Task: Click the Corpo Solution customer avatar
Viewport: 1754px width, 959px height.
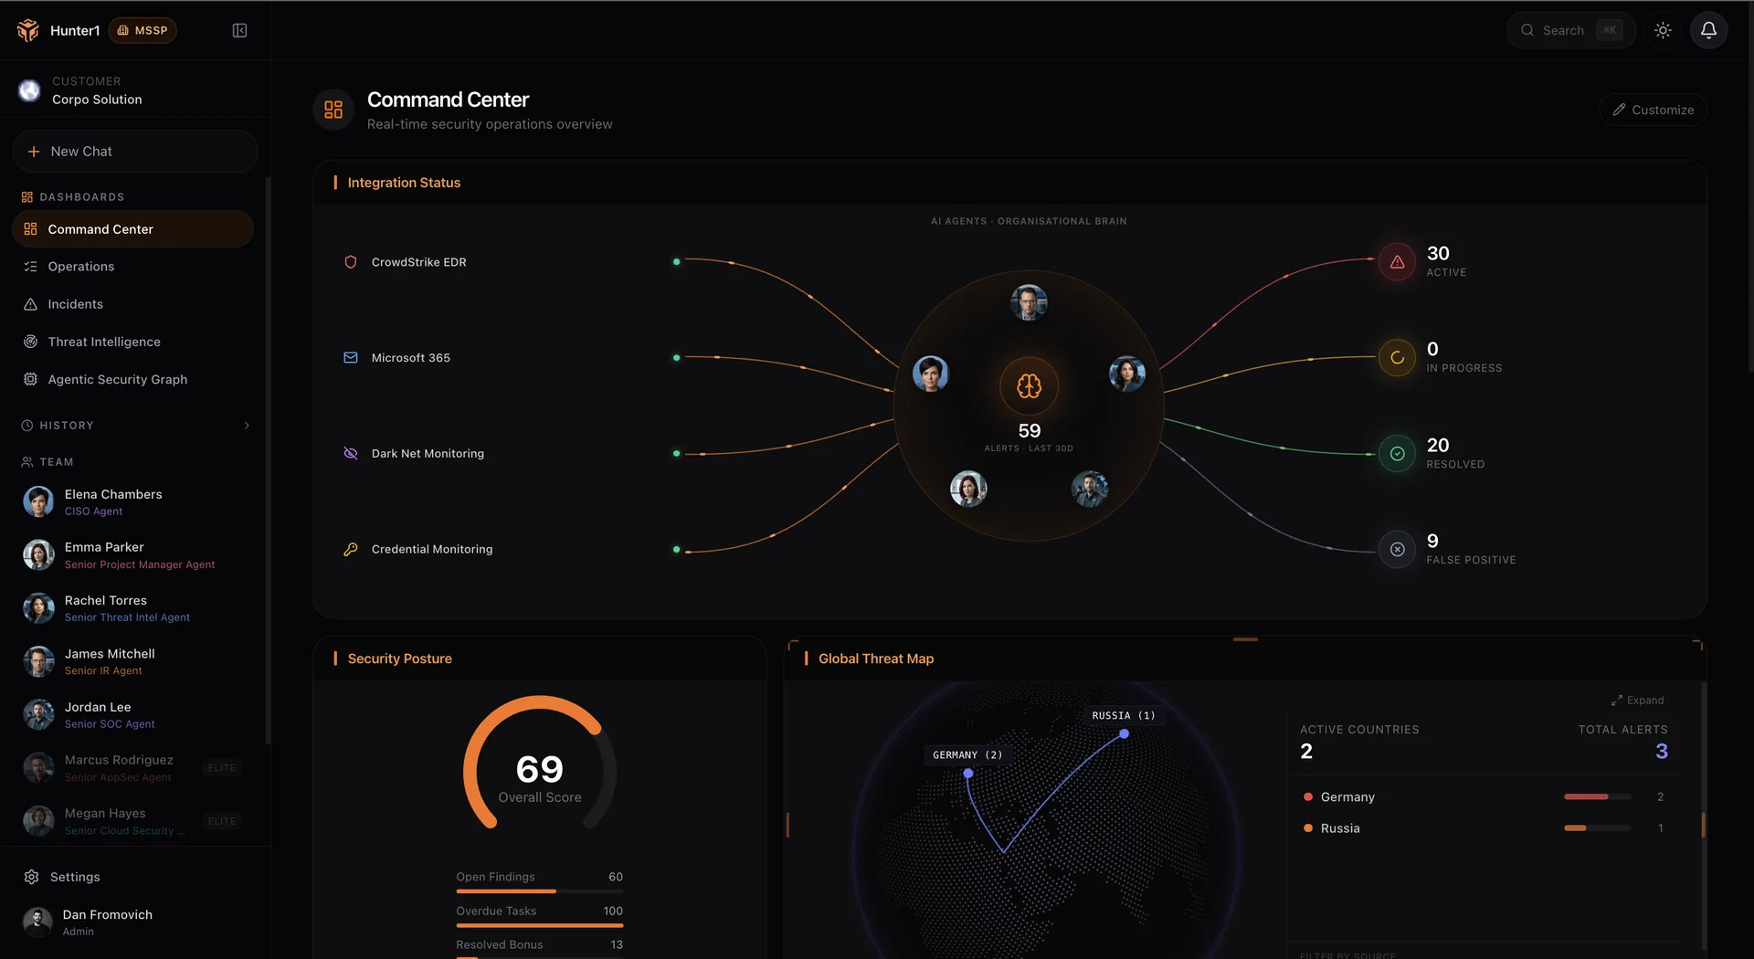Action: point(29,90)
